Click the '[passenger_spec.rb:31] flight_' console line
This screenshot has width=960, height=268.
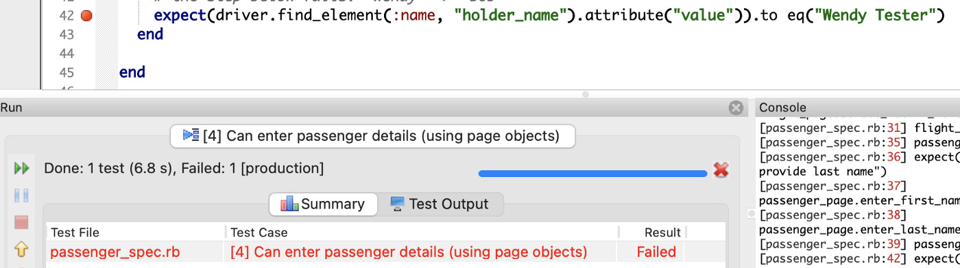(x=859, y=128)
